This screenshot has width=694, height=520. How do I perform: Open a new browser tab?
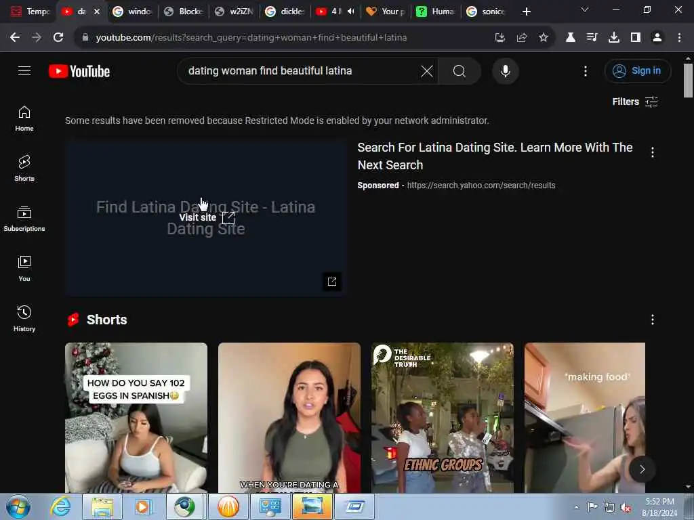tap(526, 12)
